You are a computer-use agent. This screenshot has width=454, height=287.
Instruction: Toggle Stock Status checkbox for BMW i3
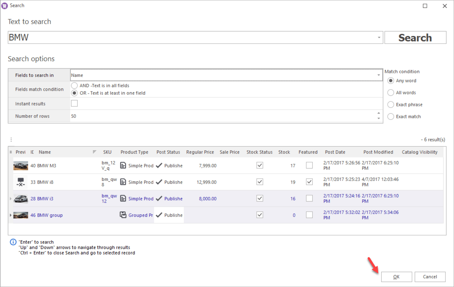click(260, 198)
